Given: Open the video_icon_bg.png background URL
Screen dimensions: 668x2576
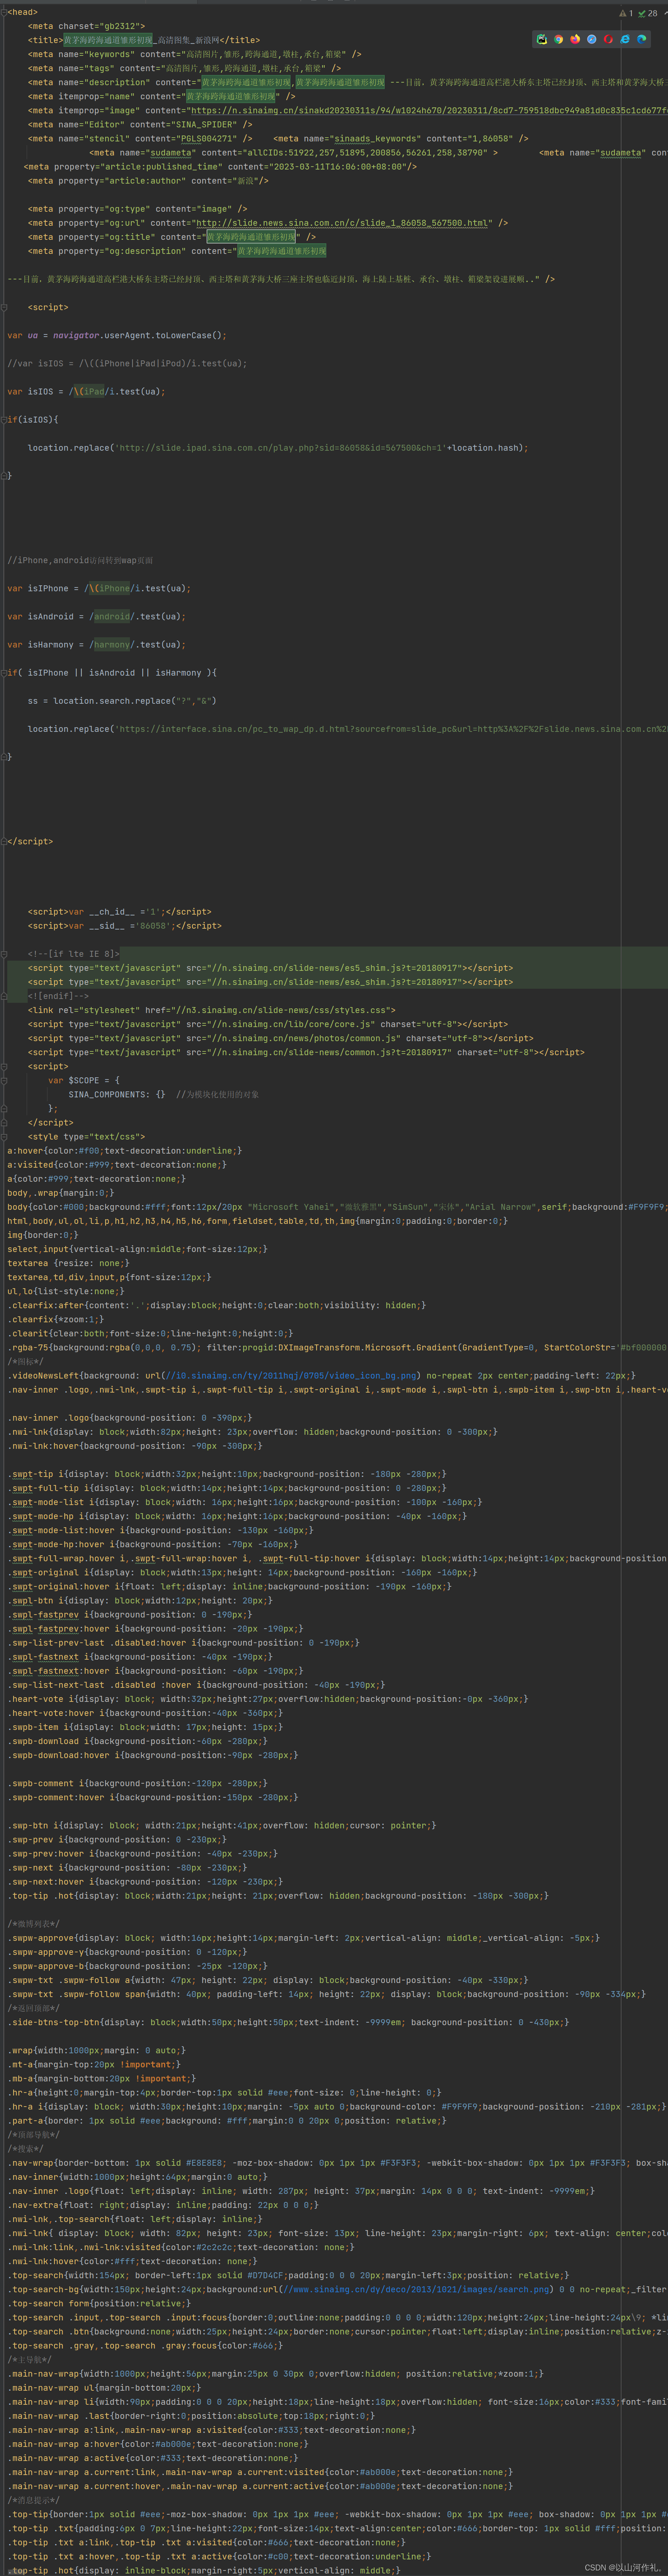Looking at the screenshot, I should [x=291, y=1375].
